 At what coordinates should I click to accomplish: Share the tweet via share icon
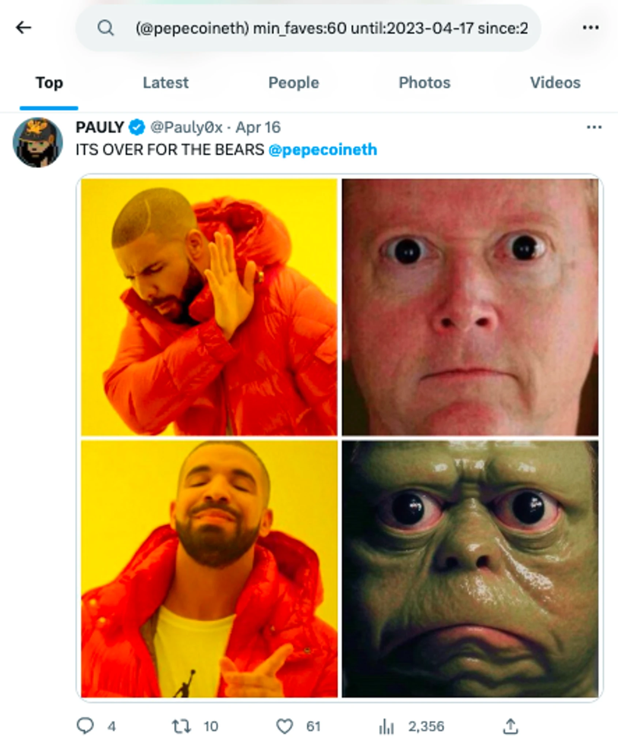pyautogui.click(x=510, y=726)
